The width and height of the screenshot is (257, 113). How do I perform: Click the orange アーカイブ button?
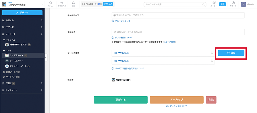177,100
